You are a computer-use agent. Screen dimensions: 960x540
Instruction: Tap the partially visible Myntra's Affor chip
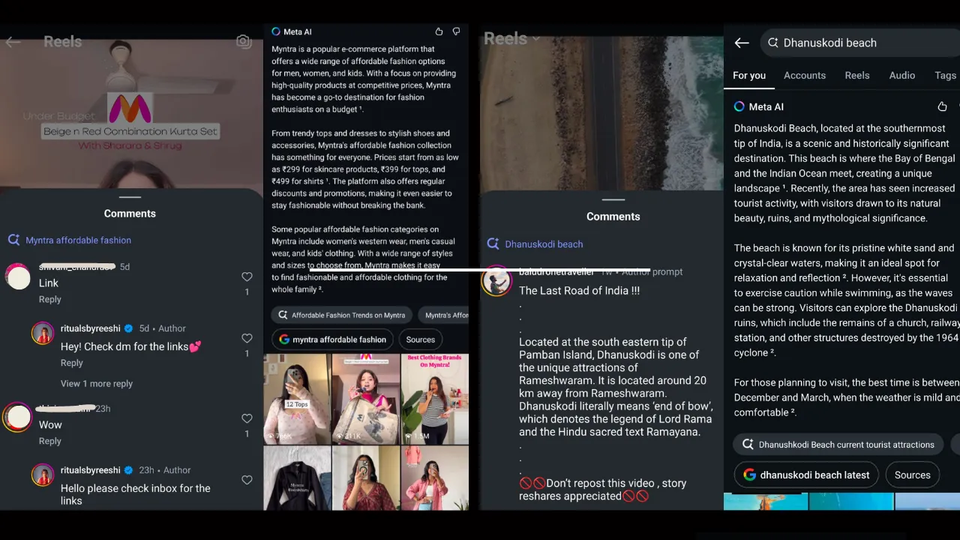click(443, 315)
